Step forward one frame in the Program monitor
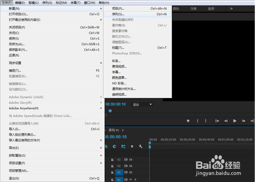255x182 pixels. [x=244, y=121]
